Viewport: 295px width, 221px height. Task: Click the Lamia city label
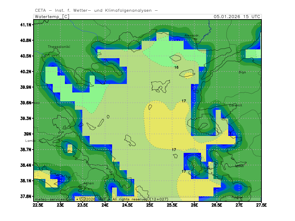pyautogui.click(x=30, y=141)
